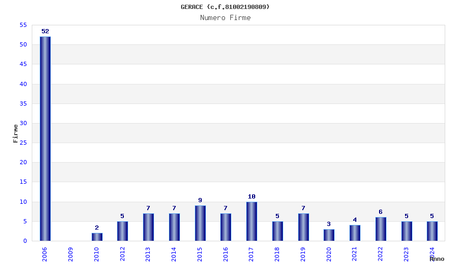Click the data label '2' above 2010 bar
450x264 pixels.
[97, 228]
